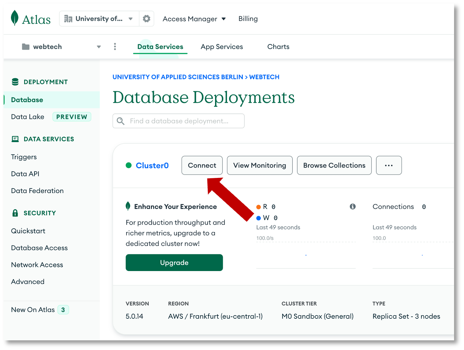The image size is (464, 350).
Task: Click the region text AWS / Frankfurt (eu-central-1)
Action: tap(215, 316)
